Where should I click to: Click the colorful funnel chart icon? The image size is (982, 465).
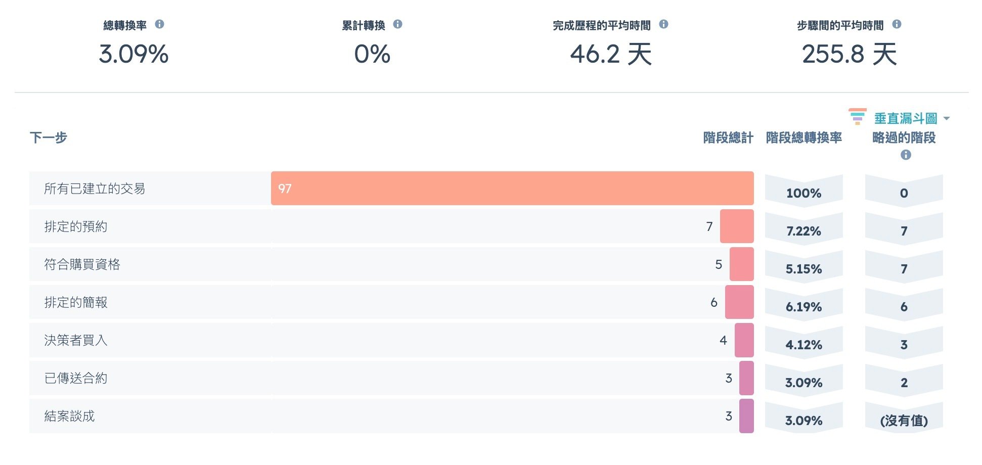coord(857,117)
